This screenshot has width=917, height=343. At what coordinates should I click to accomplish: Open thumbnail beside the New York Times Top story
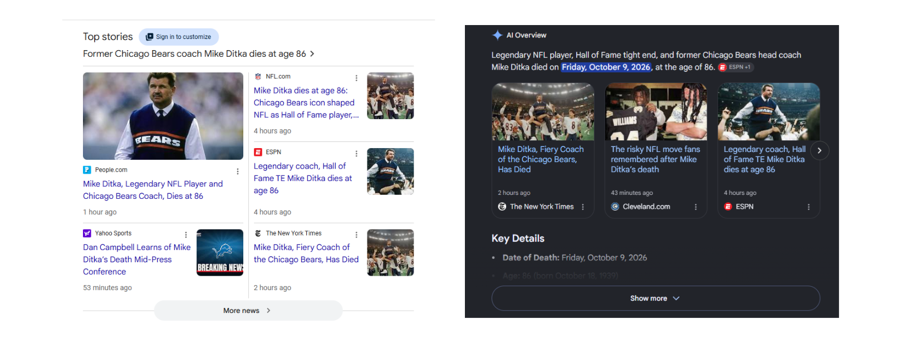[x=390, y=253]
